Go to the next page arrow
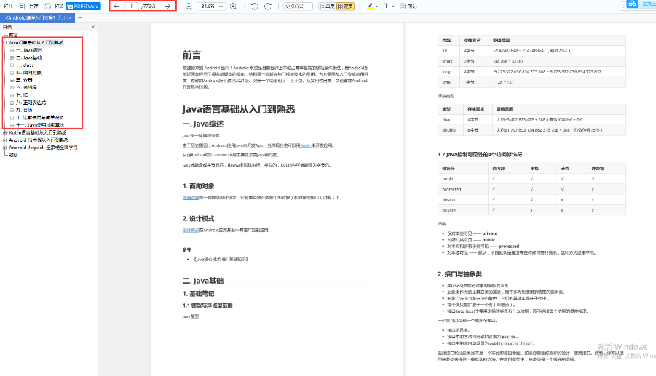The width and height of the screenshot is (656, 376). pyautogui.click(x=167, y=6)
